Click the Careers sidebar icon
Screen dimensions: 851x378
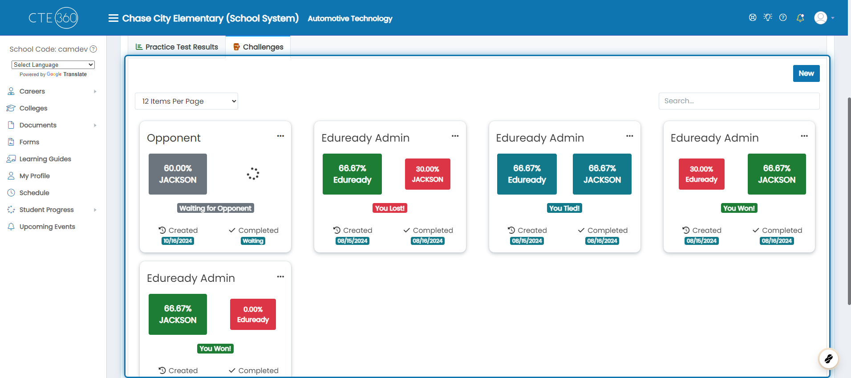click(11, 91)
